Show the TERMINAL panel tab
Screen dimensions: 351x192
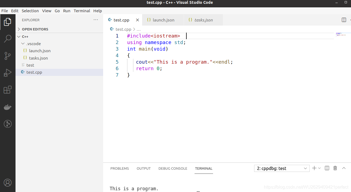click(x=204, y=168)
